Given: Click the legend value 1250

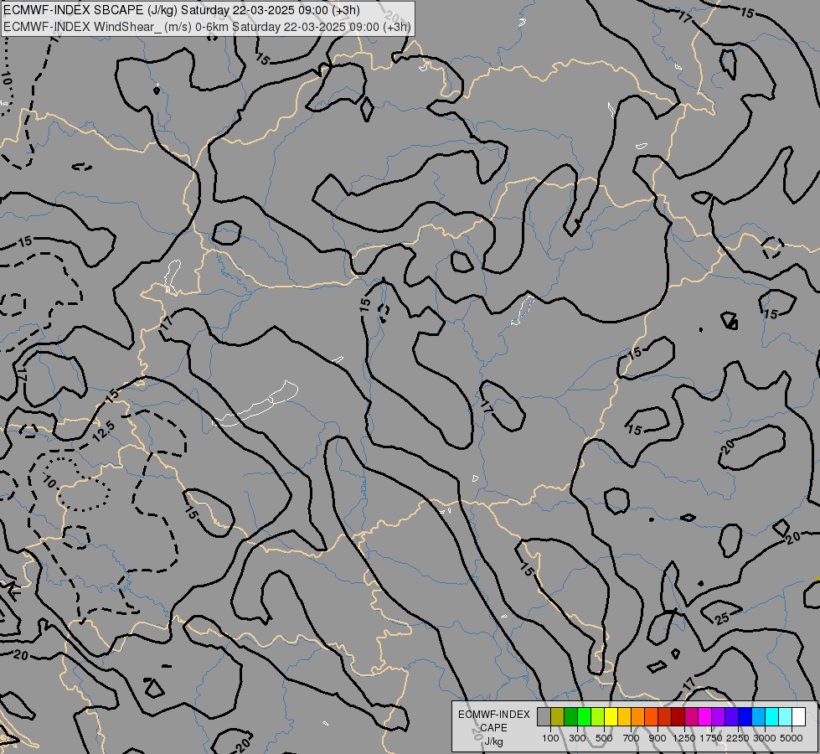Looking at the screenshot, I should (x=684, y=738).
